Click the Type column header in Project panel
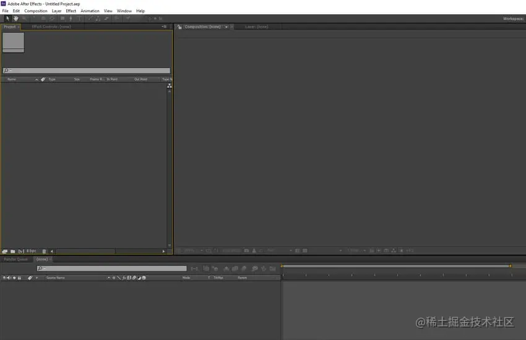 point(52,79)
